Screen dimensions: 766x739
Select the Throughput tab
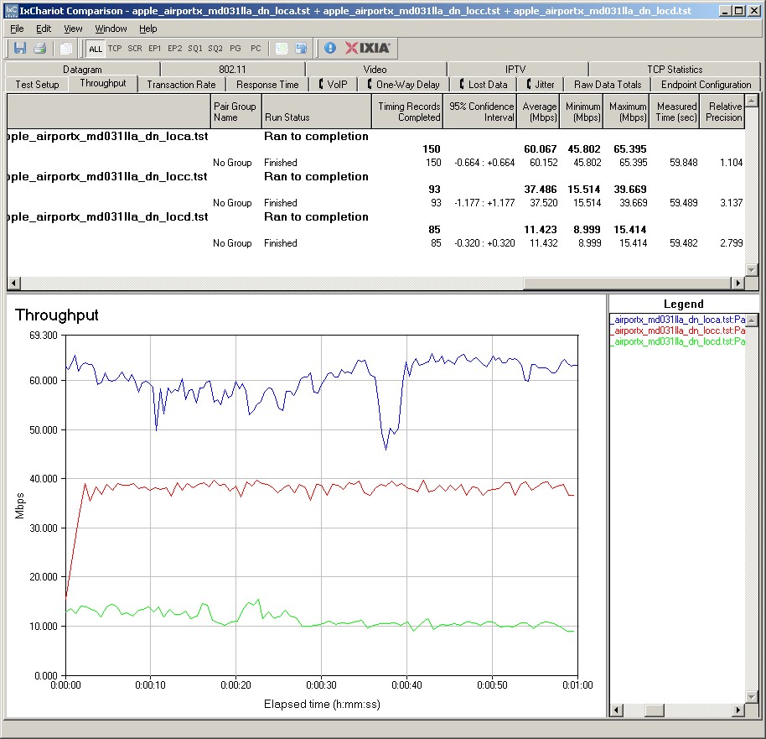pos(103,83)
